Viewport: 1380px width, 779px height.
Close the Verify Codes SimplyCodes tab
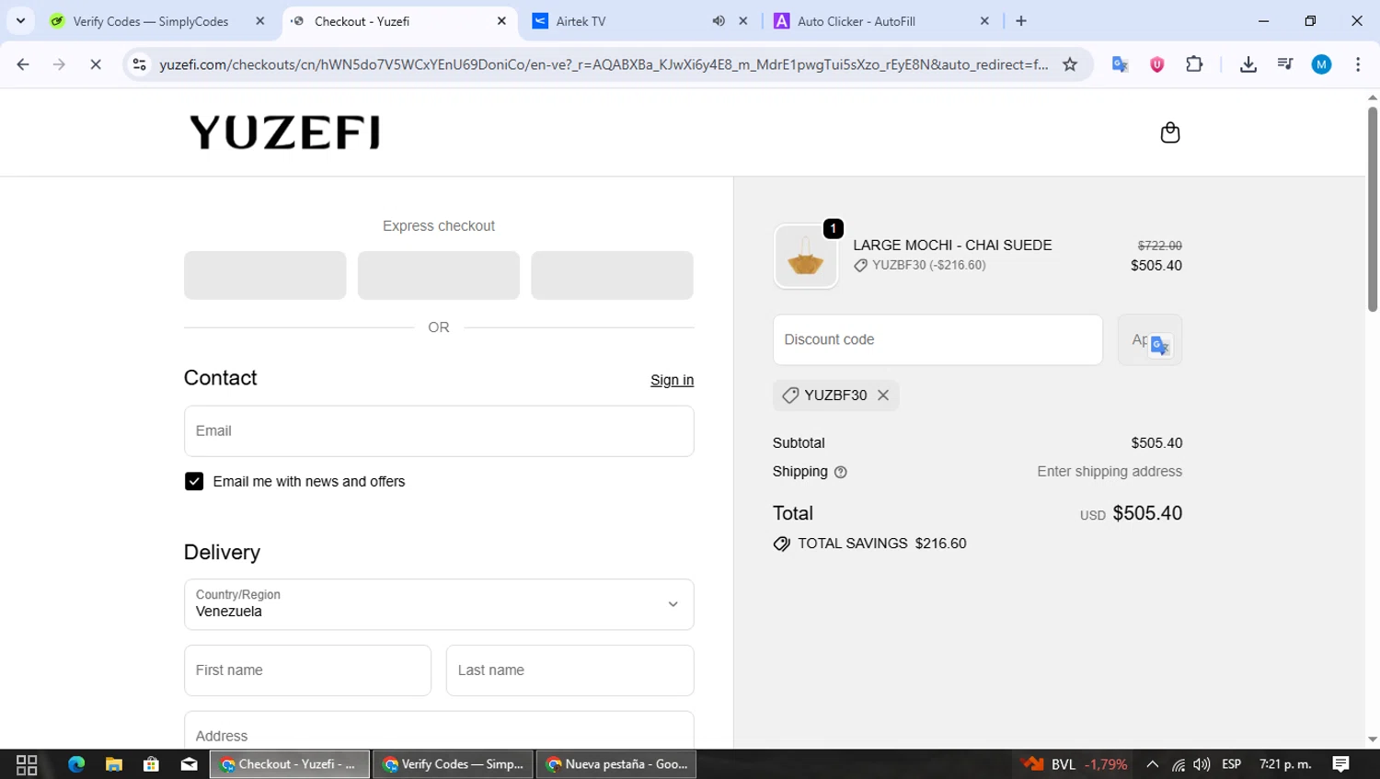pyautogui.click(x=260, y=21)
